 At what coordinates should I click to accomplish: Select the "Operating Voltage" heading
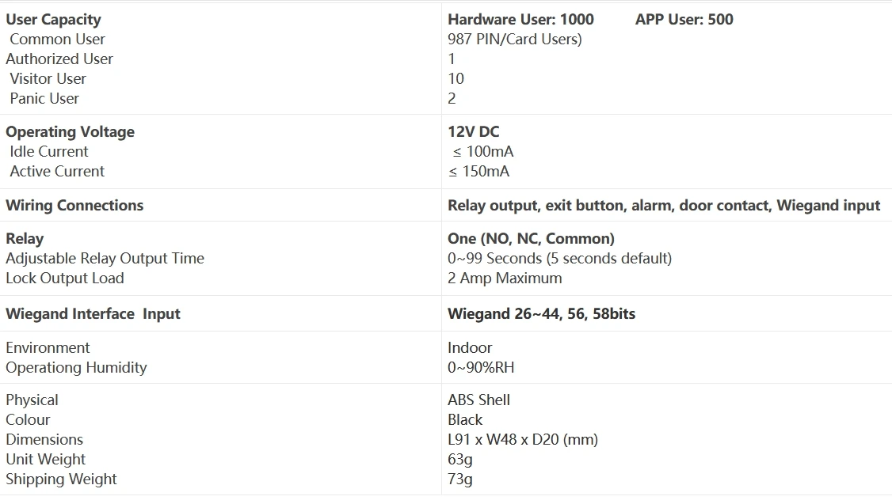pyautogui.click(x=70, y=131)
